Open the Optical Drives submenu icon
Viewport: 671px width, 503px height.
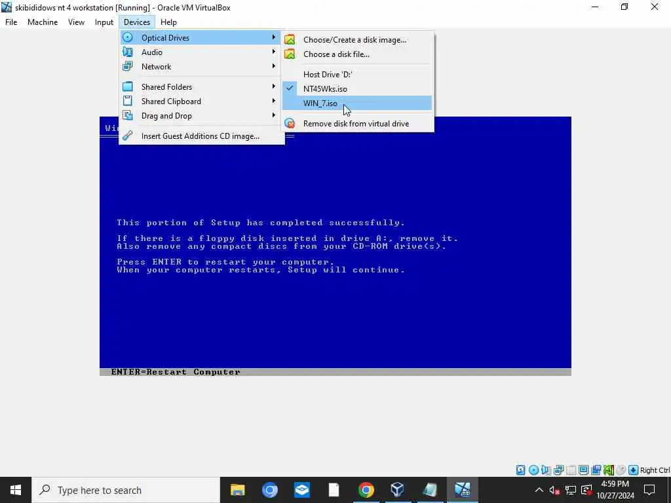pyautogui.click(x=128, y=37)
